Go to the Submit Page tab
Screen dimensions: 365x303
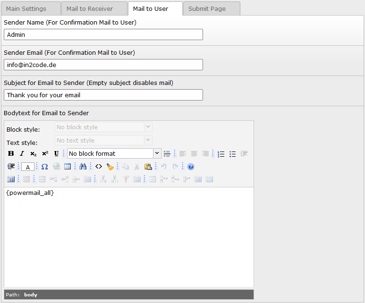[207, 8]
